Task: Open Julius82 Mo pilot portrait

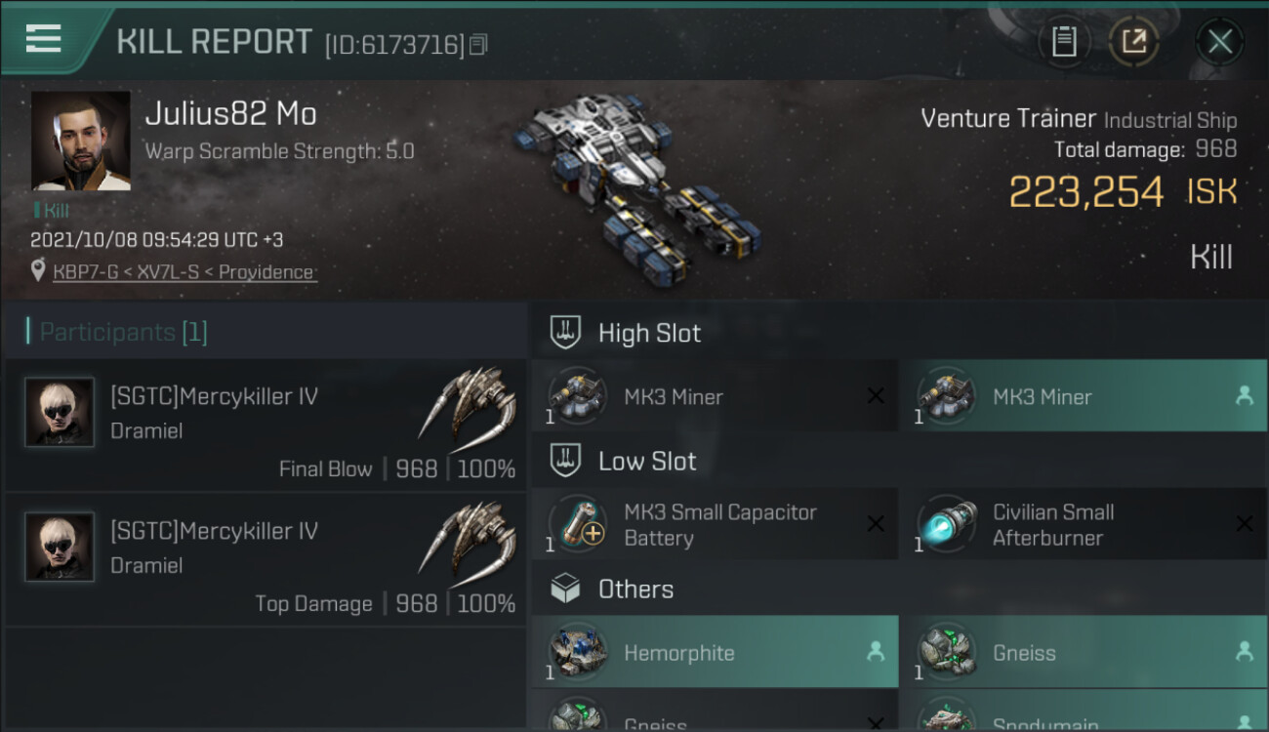Action: [x=81, y=141]
